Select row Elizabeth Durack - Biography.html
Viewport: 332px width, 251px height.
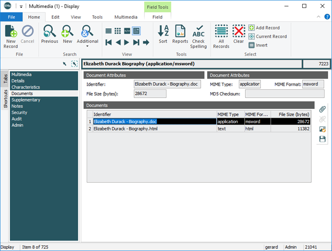click(199, 129)
